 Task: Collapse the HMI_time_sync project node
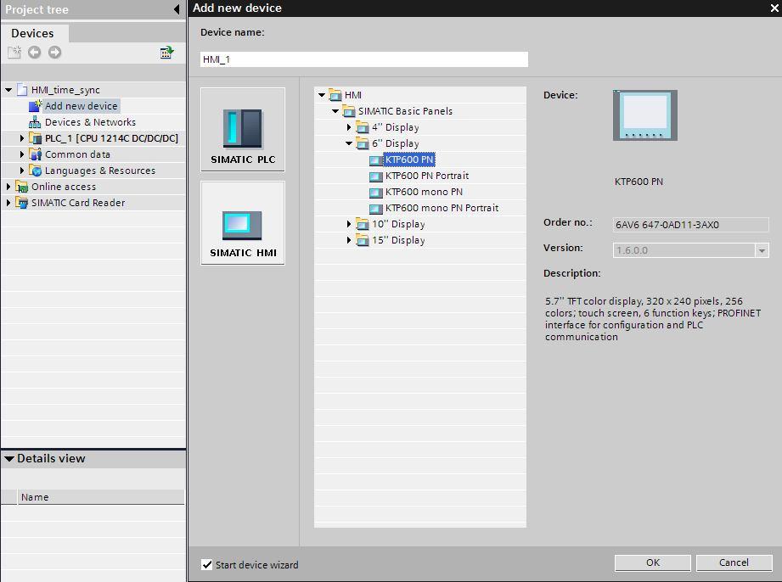(8, 90)
